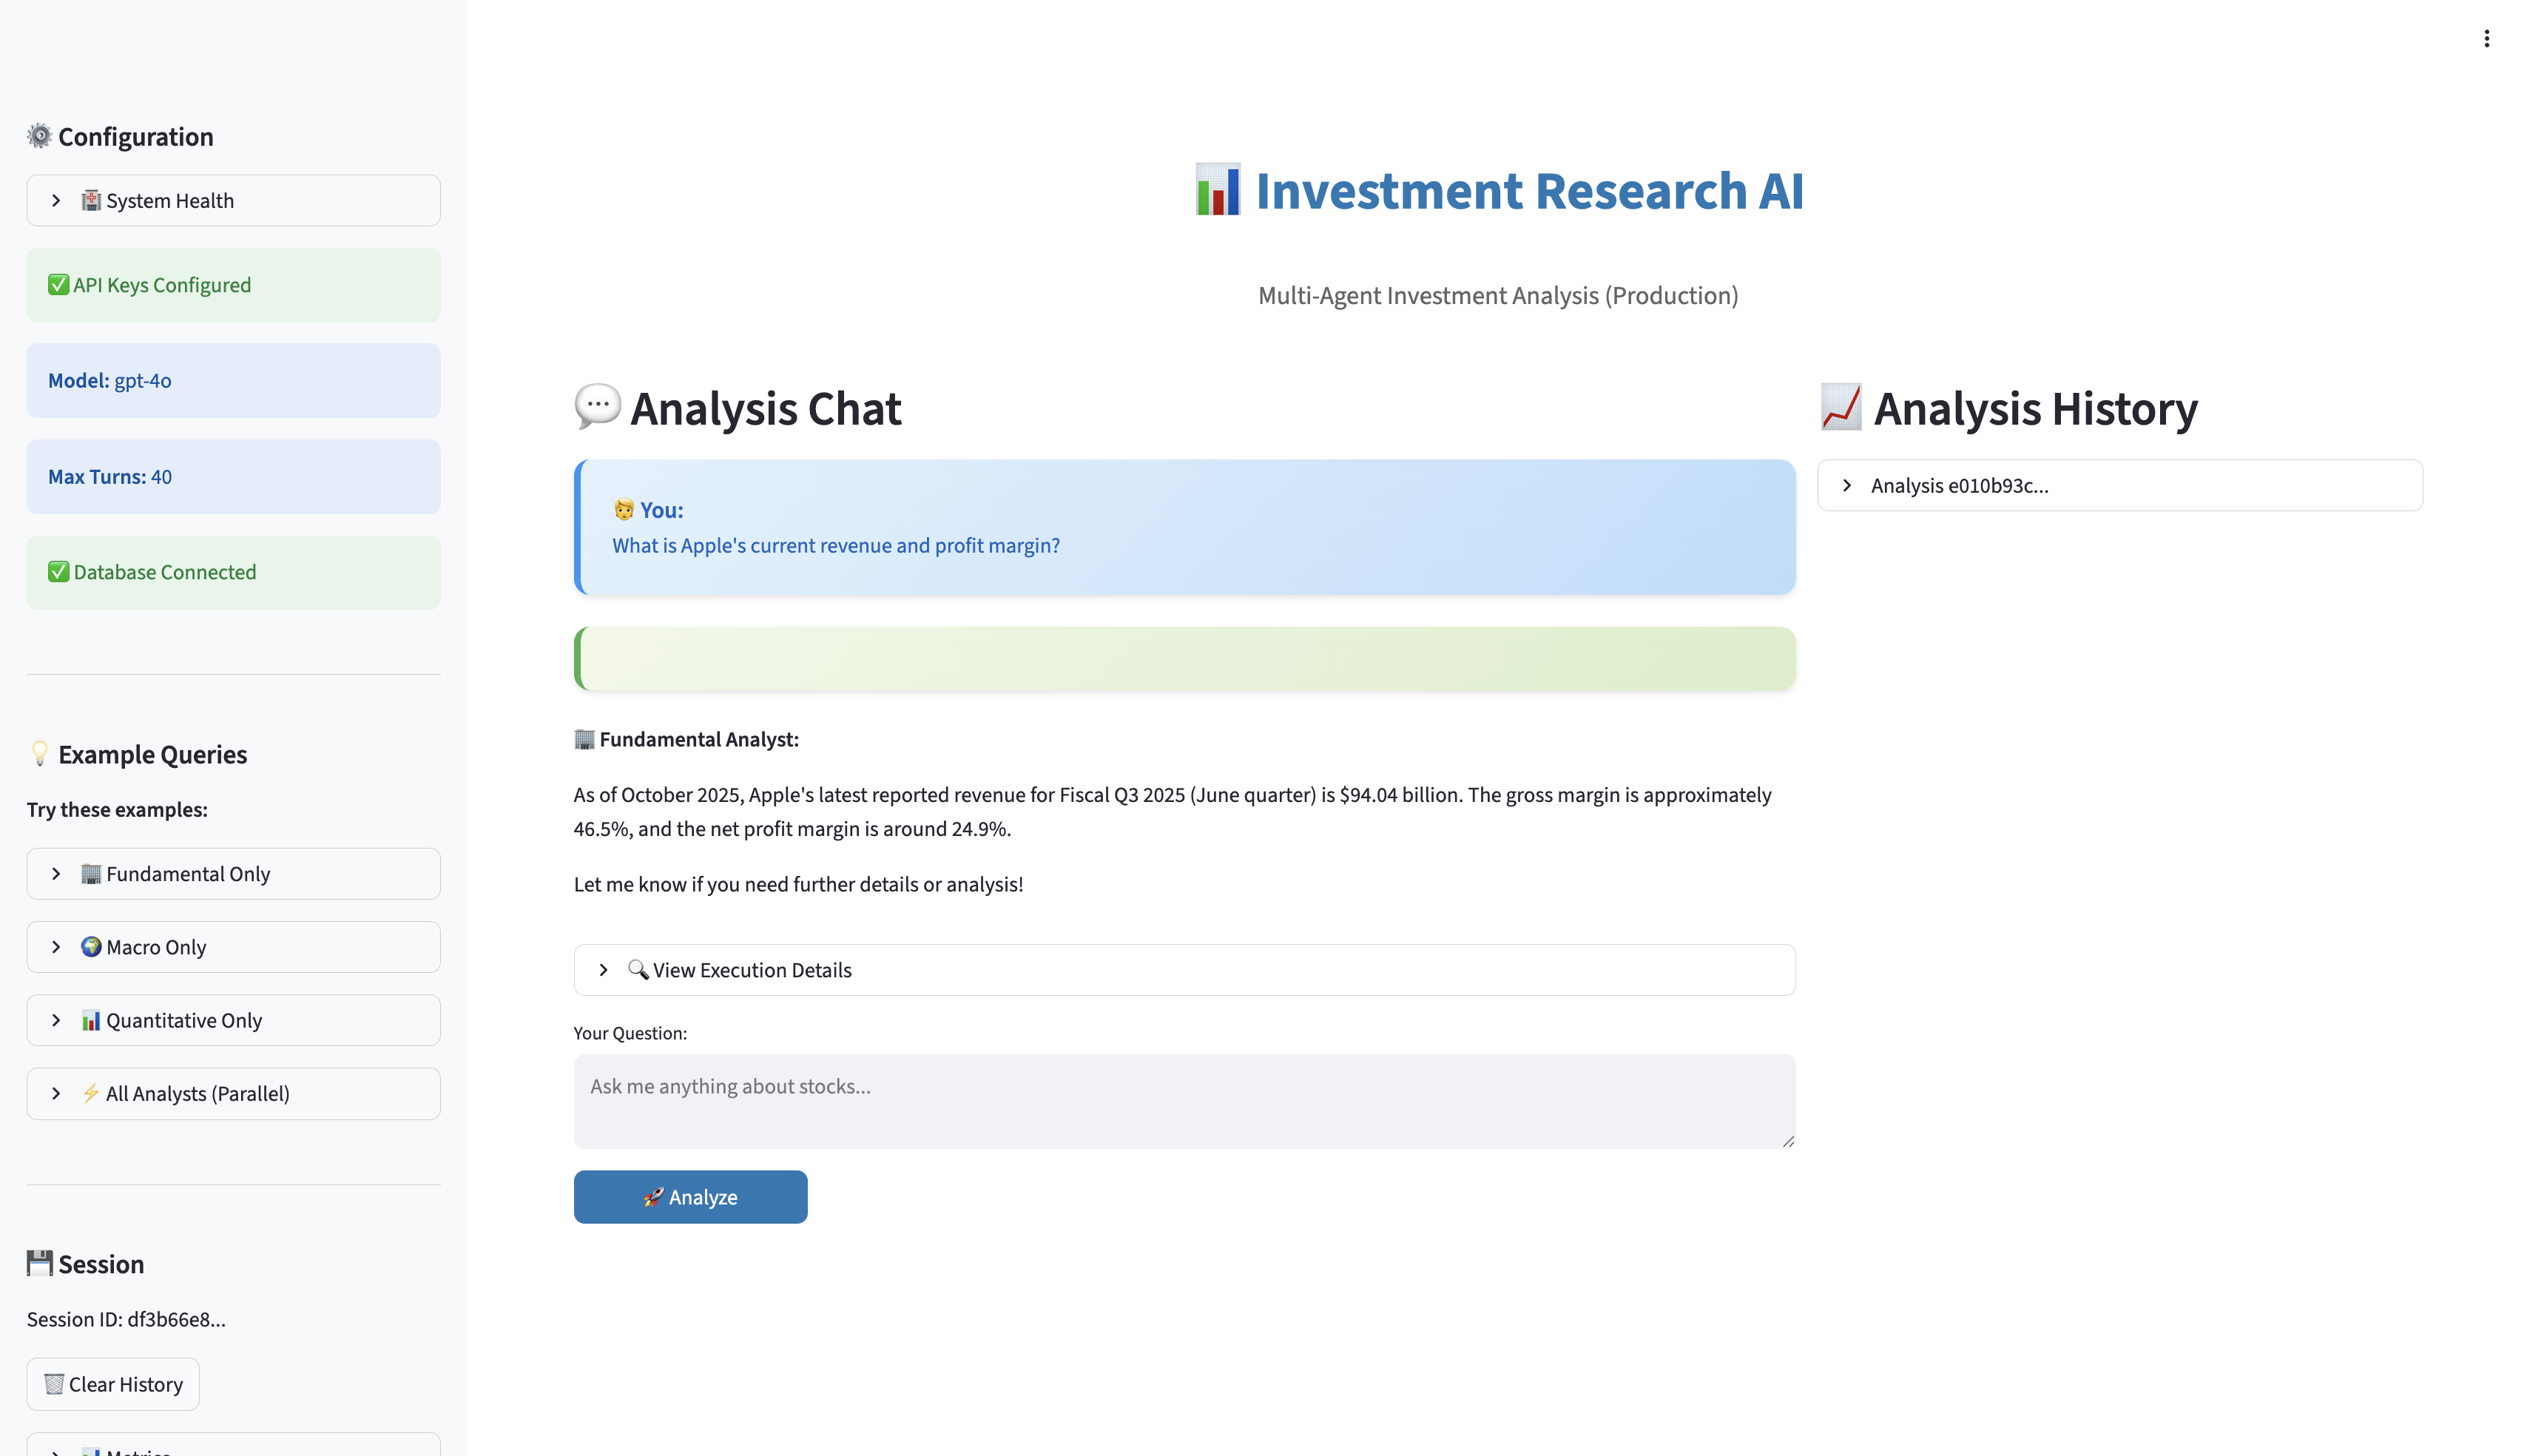Image resolution: width=2530 pixels, height=1456 pixels.
Task: Expand the System Health section
Action: tap(233, 200)
